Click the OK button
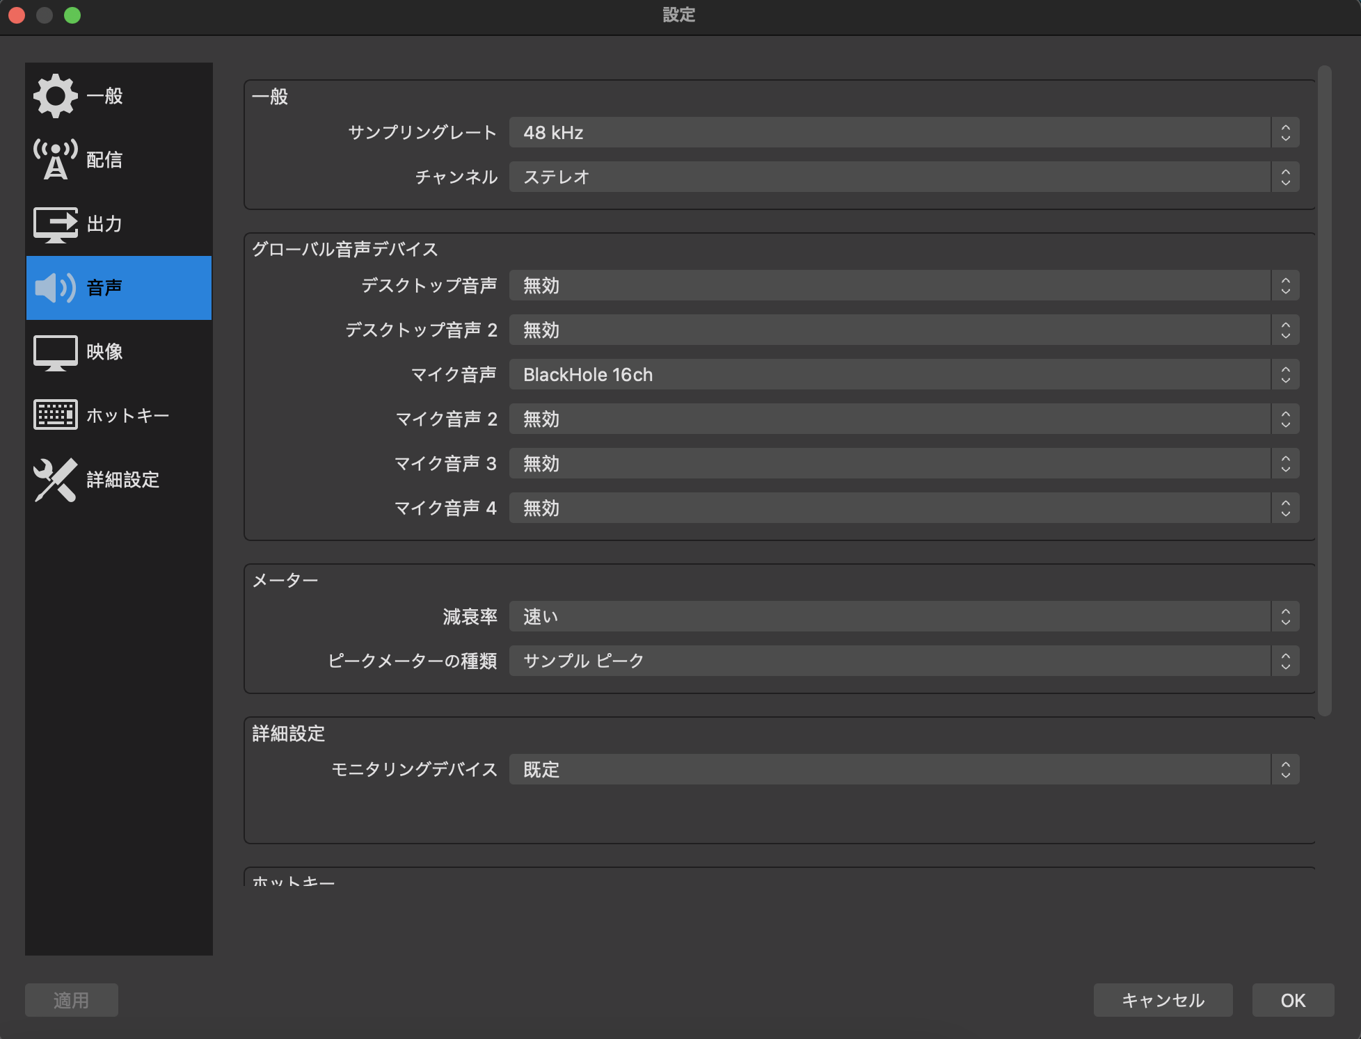 (x=1291, y=1000)
